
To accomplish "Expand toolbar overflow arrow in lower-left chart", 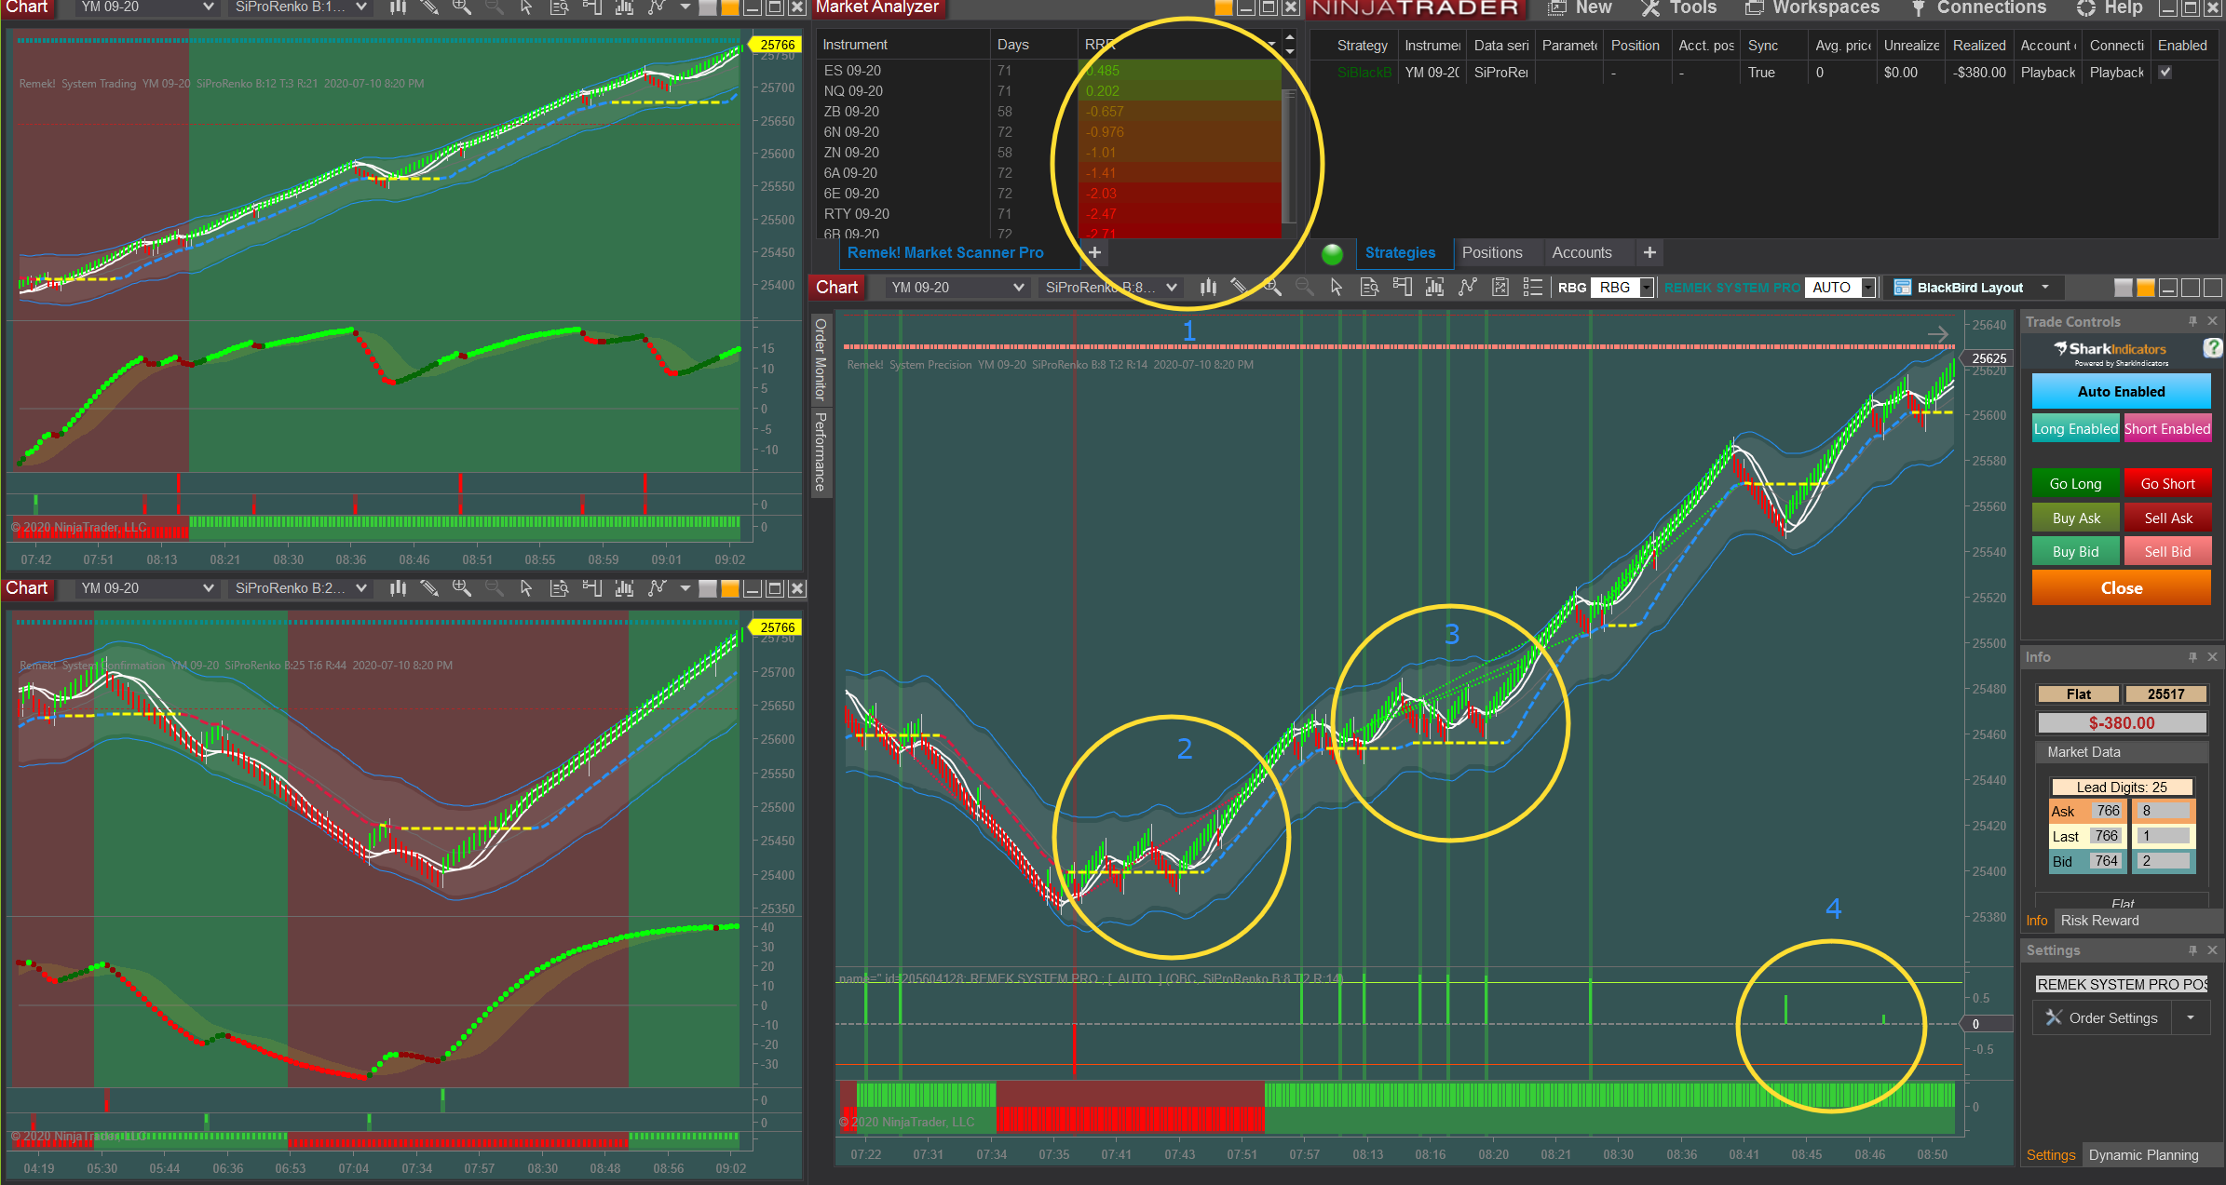I will click(685, 588).
